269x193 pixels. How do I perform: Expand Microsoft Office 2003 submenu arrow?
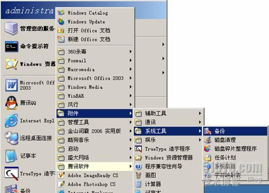tap(131, 78)
